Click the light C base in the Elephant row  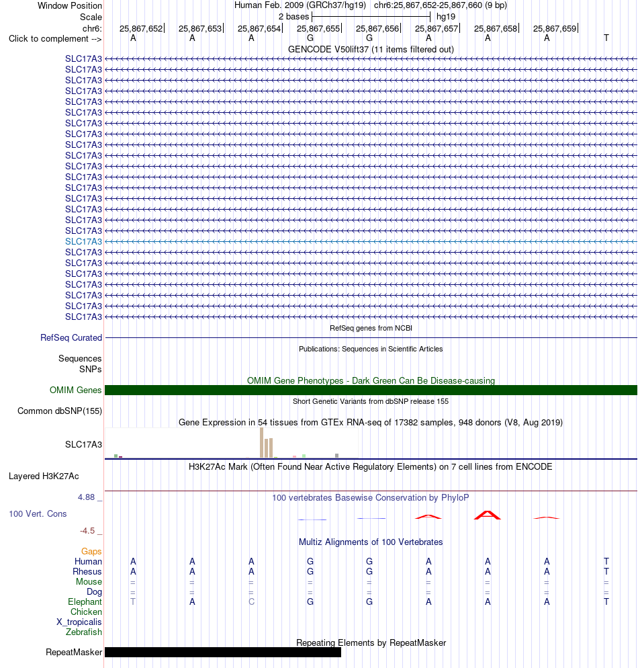(x=251, y=602)
